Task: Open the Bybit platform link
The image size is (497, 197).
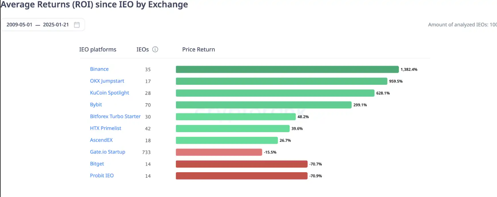Action: (x=96, y=105)
